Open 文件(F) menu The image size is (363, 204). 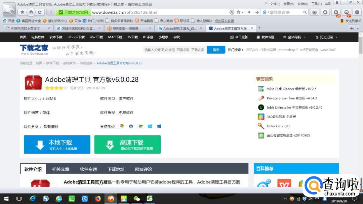[275, 4]
